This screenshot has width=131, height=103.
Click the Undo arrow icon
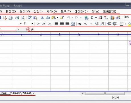click(69, 18)
